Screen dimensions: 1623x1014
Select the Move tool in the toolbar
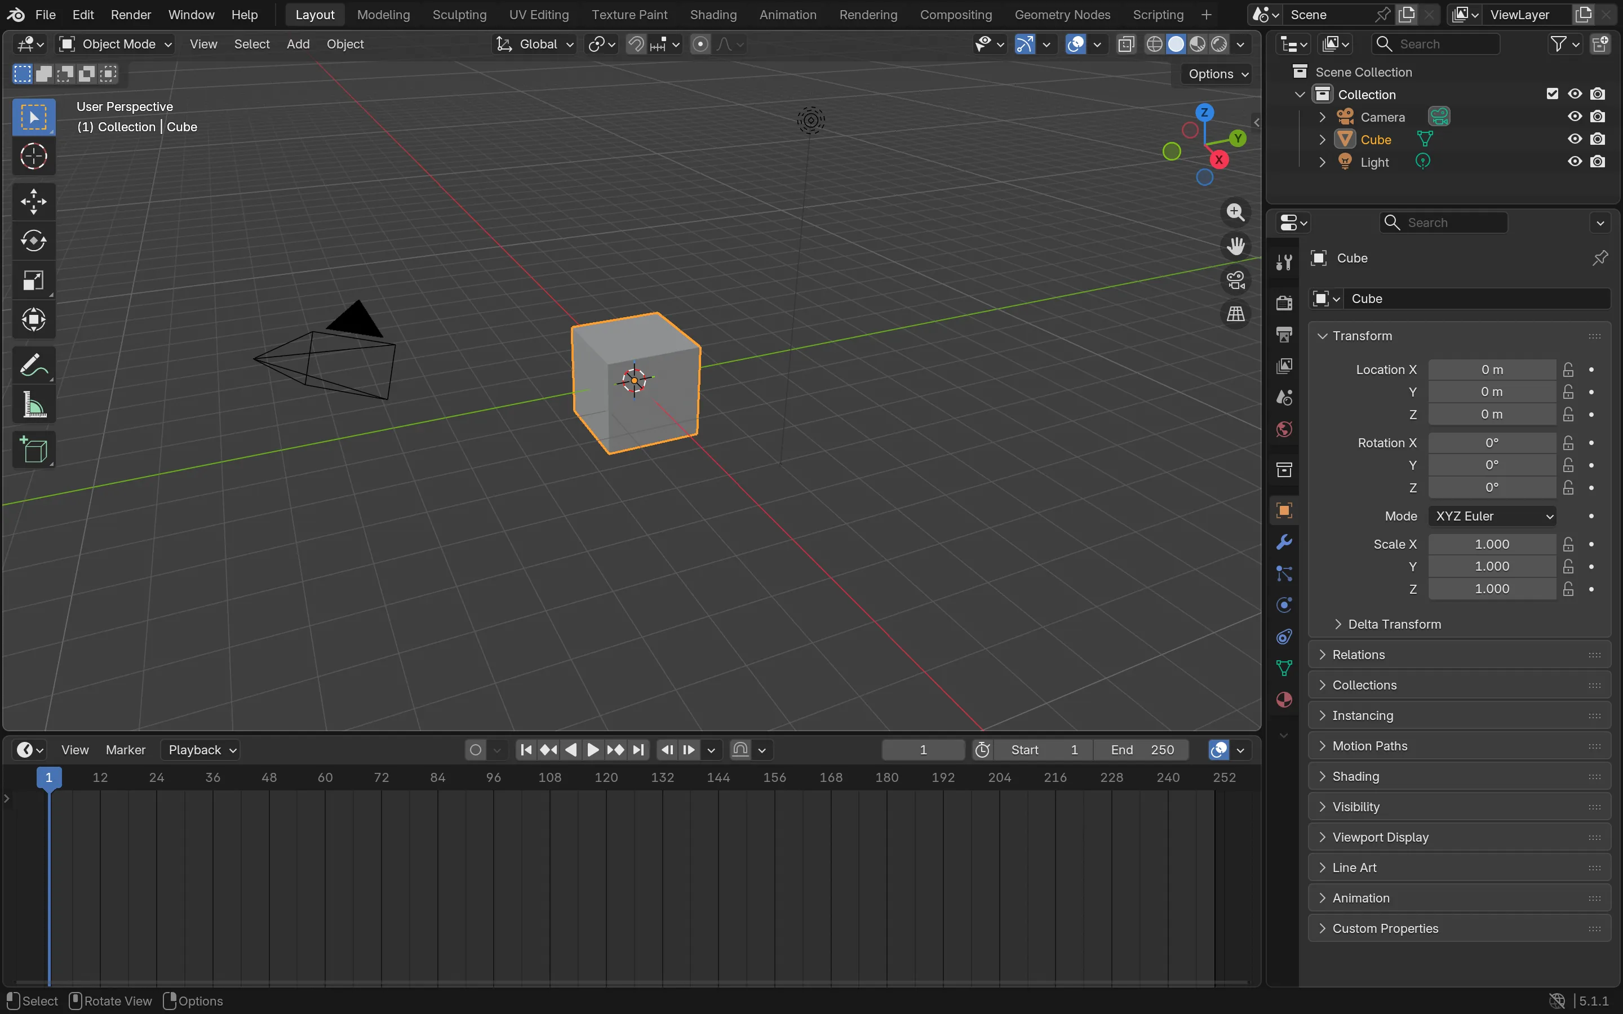click(x=34, y=201)
